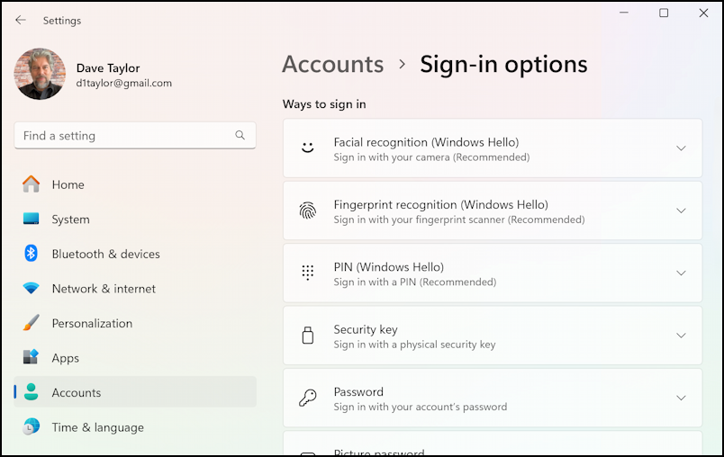724x457 pixels.
Task: Expand Facial recognition chevron
Action: tap(681, 148)
